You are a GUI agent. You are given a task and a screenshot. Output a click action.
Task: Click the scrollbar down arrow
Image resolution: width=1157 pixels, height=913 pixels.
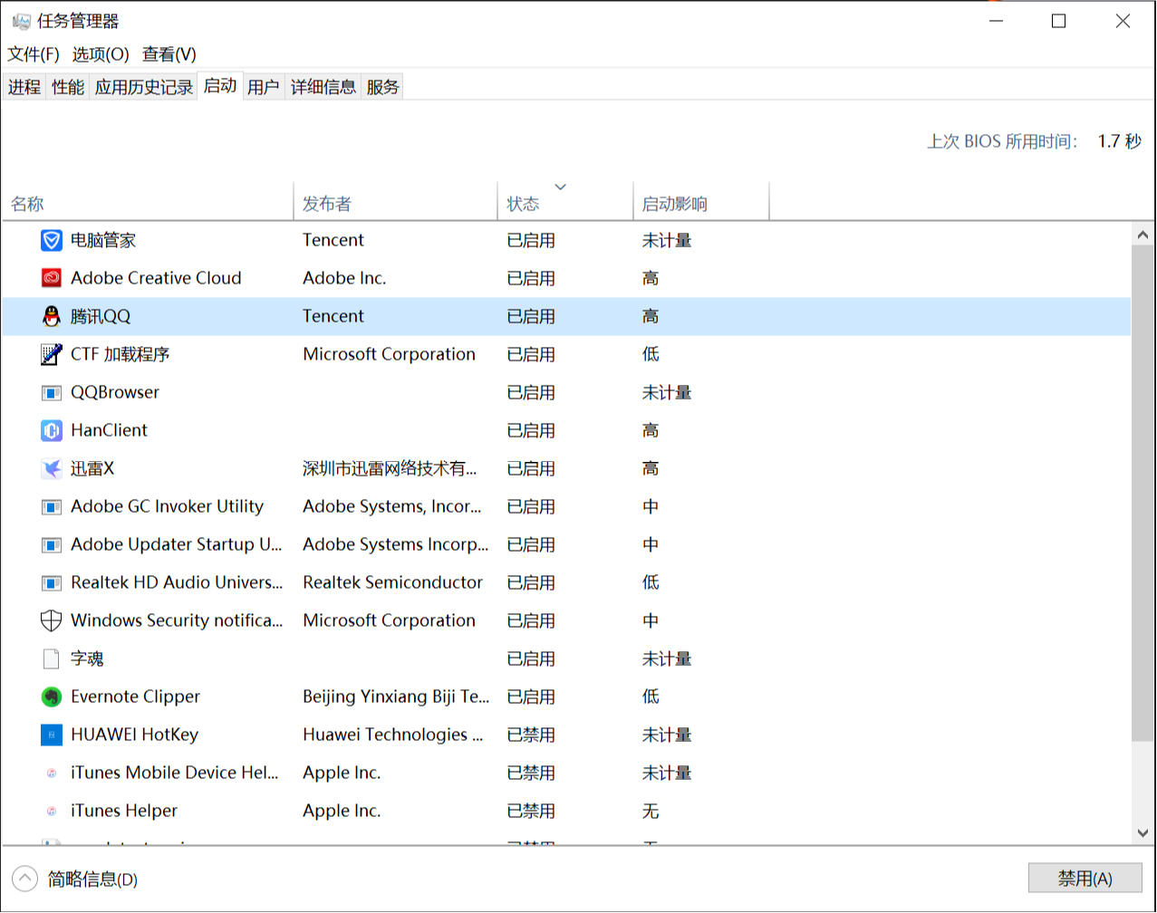(1143, 833)
